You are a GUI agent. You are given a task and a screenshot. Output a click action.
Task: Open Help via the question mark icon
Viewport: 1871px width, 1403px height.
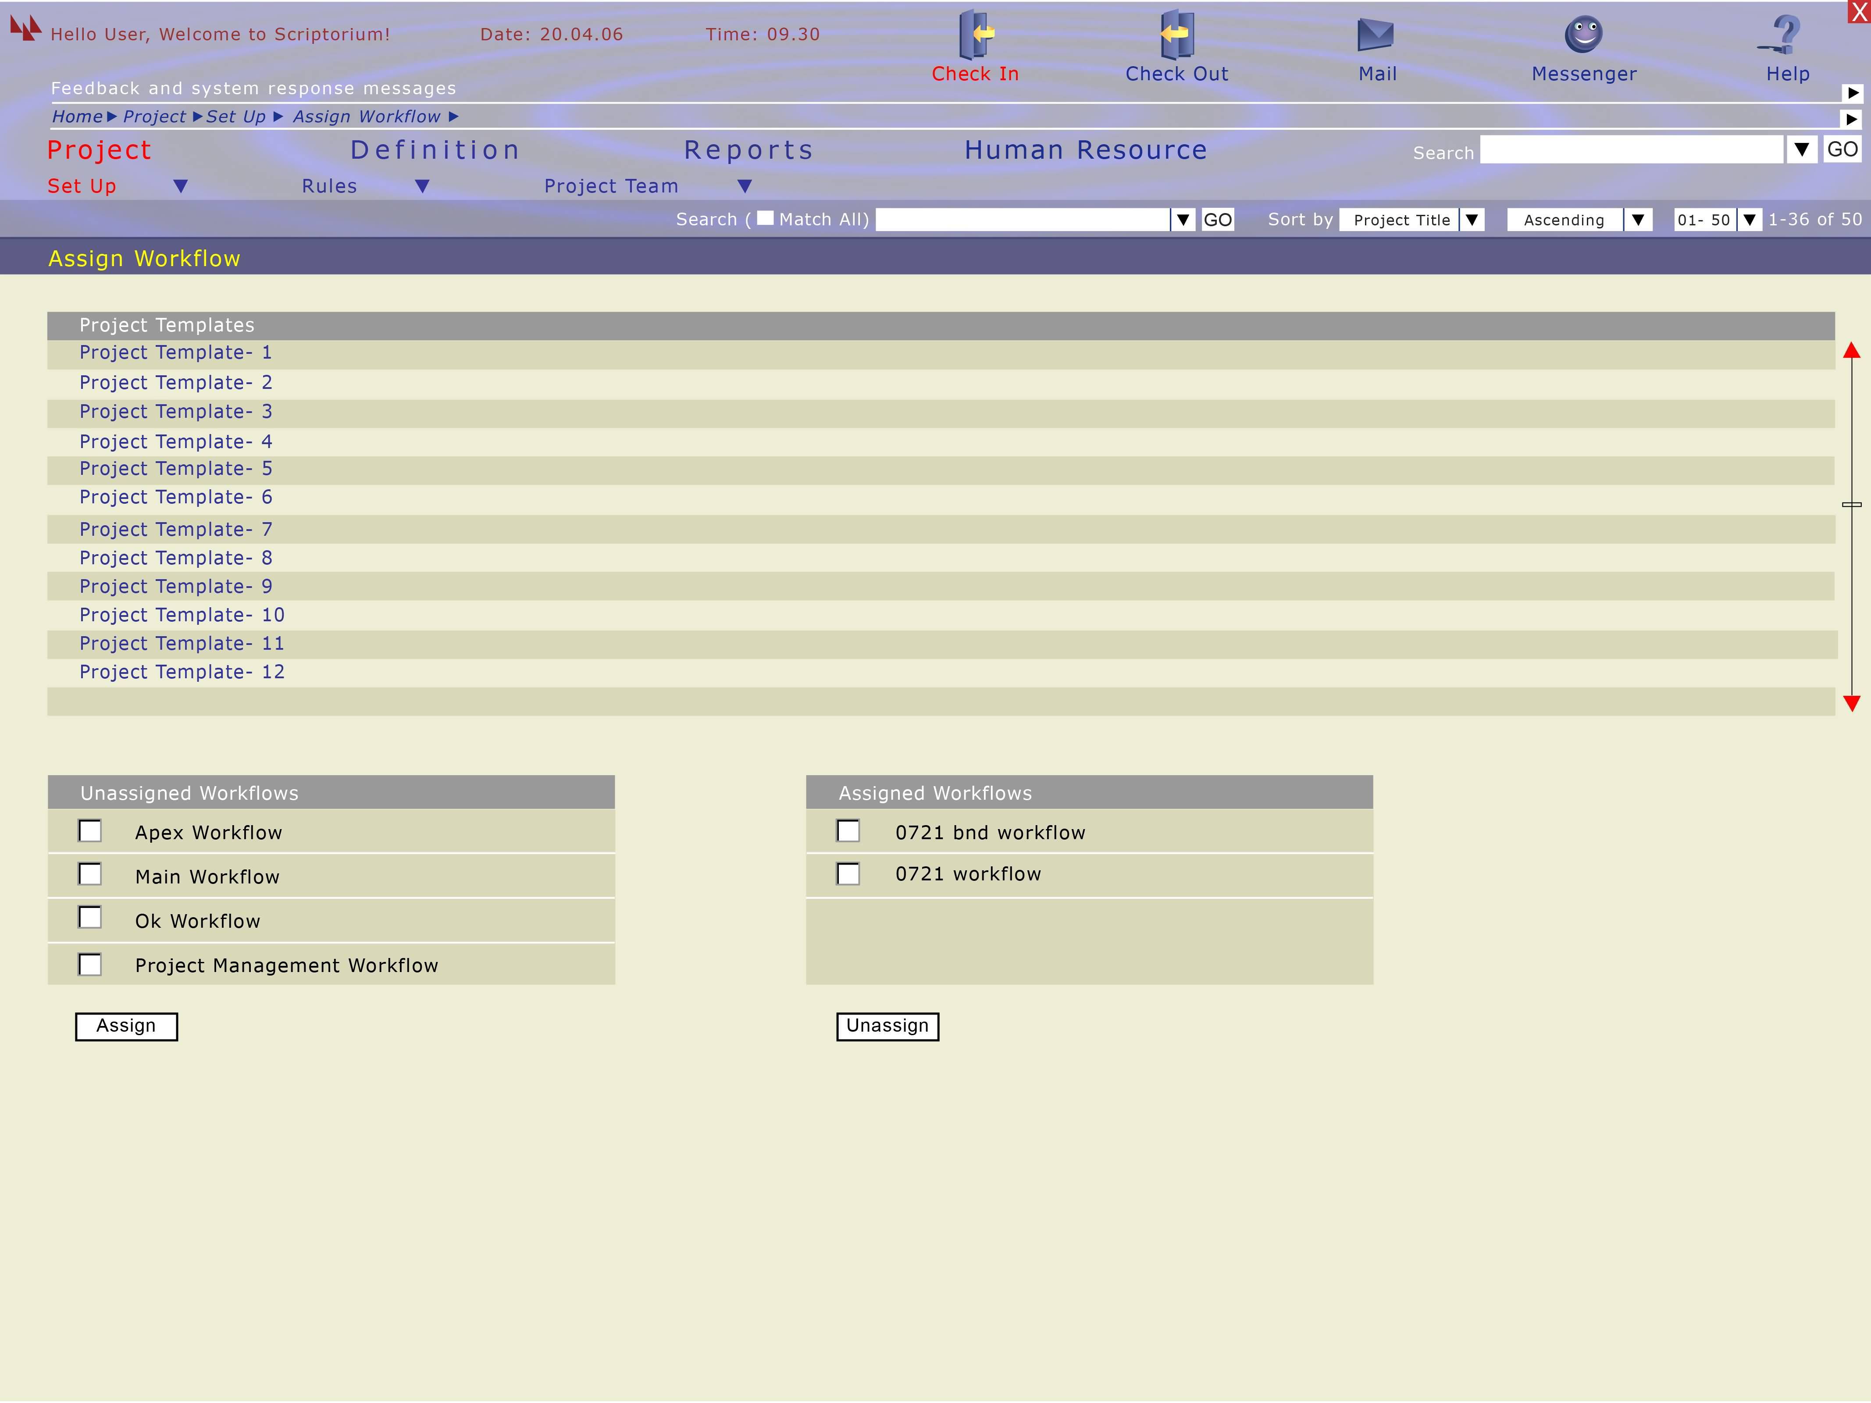pyautogui.click(x=1785, y=35)
